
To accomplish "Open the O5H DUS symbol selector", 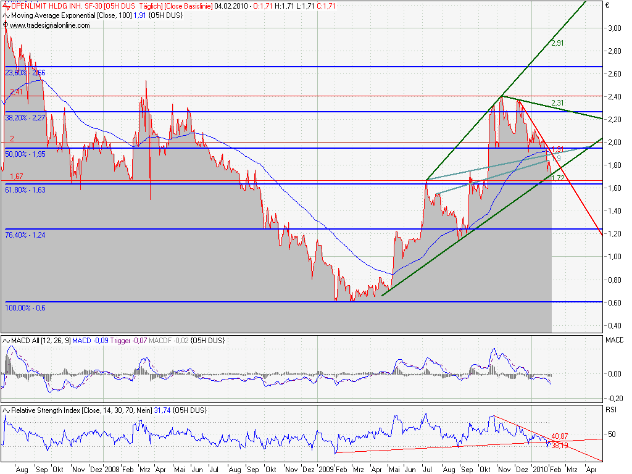I will coord(120,7).
